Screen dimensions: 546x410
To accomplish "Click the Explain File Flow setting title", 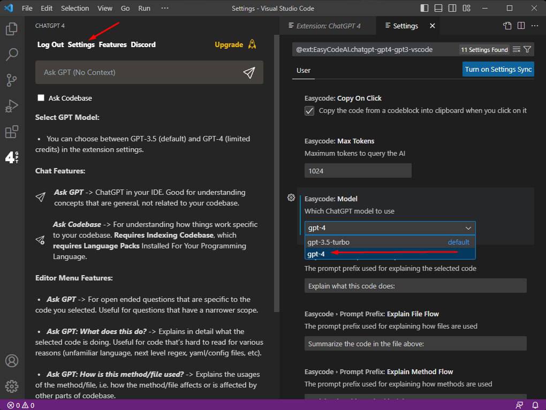I will point(371,314).
